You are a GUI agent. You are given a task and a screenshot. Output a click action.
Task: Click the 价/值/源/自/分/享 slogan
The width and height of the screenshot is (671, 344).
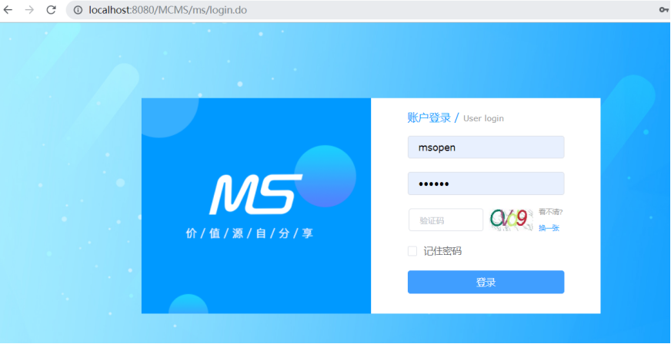(x=249, y=234)
